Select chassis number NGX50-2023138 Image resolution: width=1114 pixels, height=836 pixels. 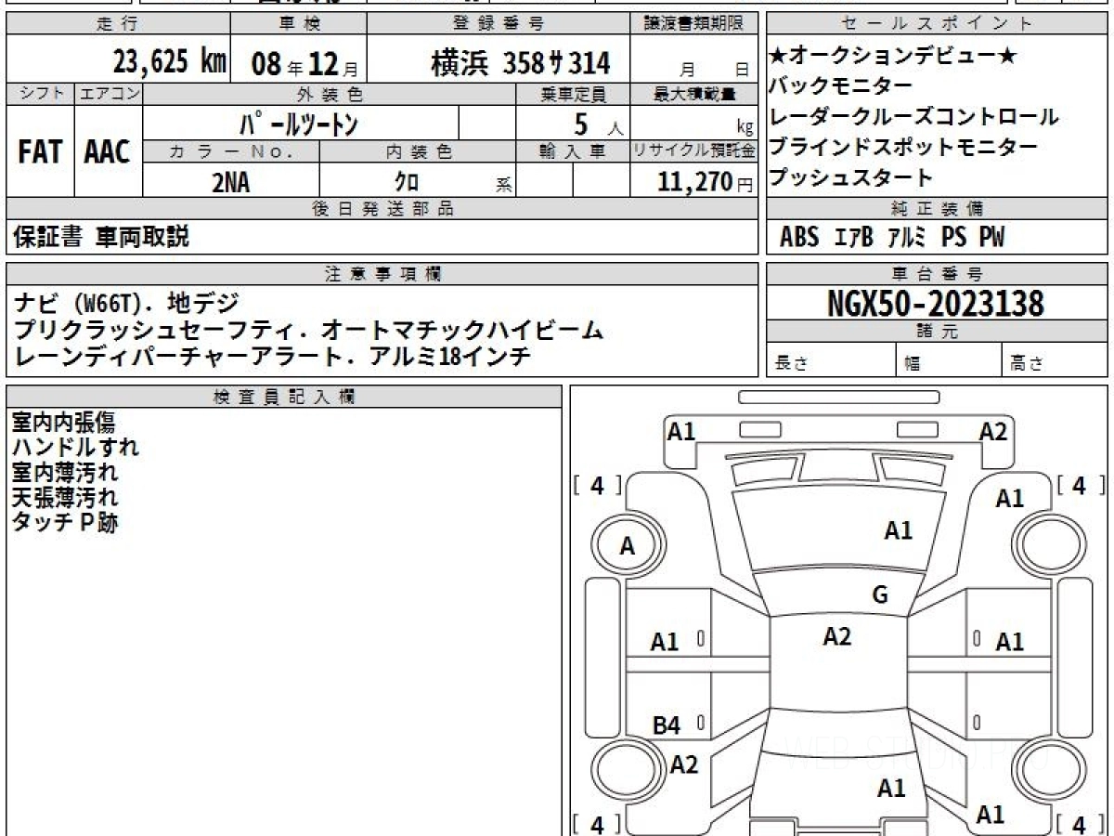pos(935,303)
